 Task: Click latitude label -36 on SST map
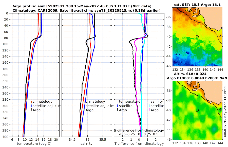tap(168, 17)
